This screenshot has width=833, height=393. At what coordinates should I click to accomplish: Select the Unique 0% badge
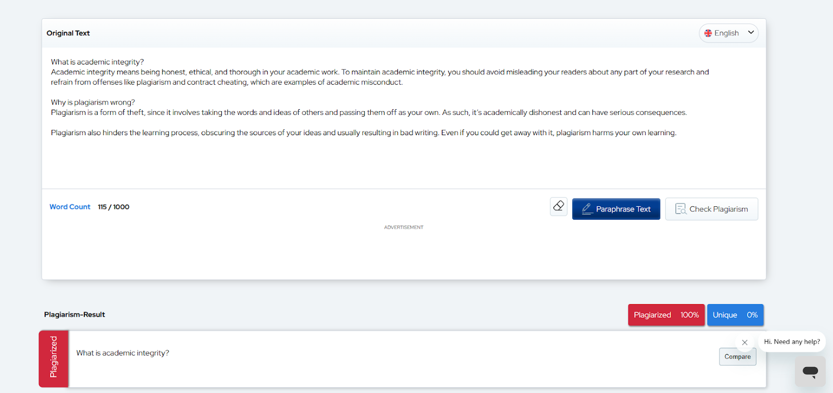point(735,315)
